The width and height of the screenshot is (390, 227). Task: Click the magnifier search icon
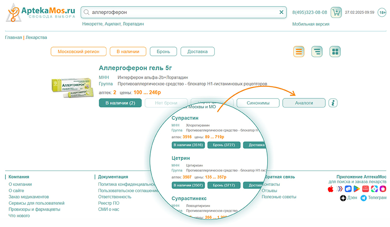pos(86,13)
